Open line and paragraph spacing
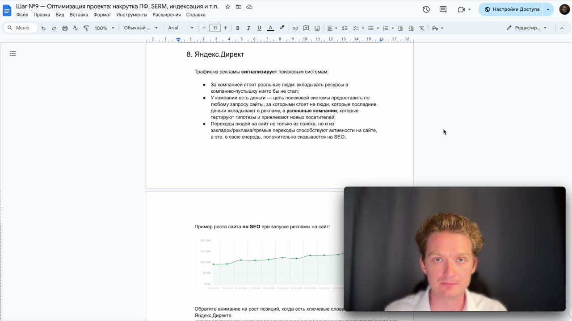The width and height of the screenshot is (572, 321). (x=345, y=28)
